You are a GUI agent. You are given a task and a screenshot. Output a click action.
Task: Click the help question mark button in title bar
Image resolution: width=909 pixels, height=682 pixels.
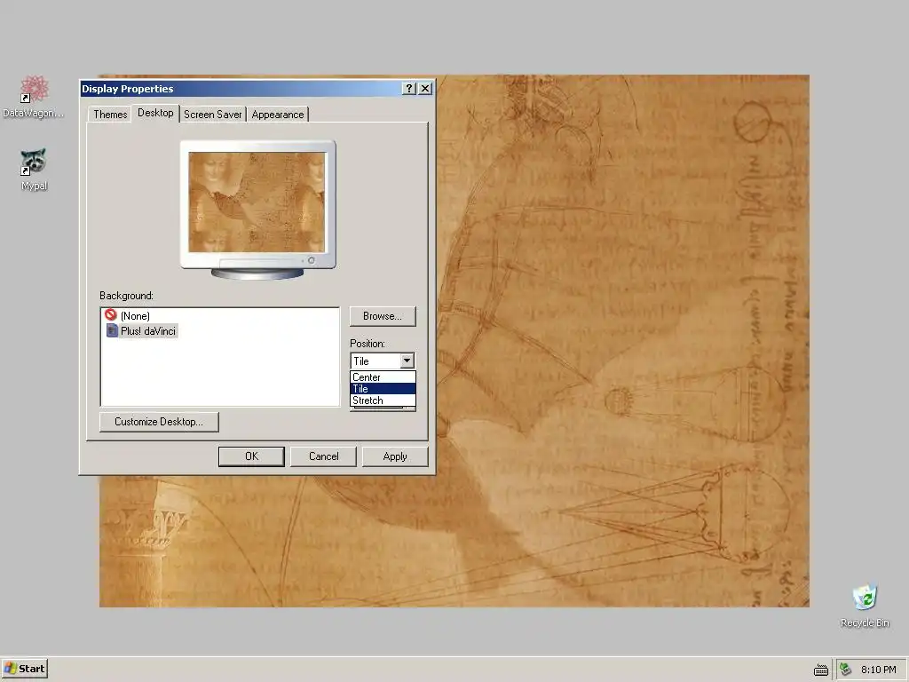[409, 88]
